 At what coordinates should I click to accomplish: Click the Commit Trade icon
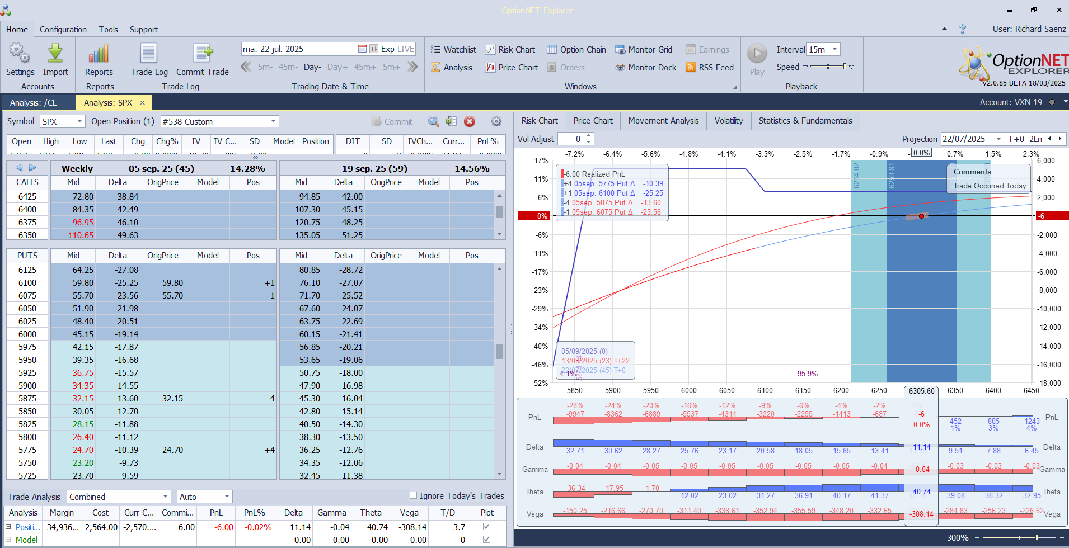pyautogui.click(x=203, y=54)
